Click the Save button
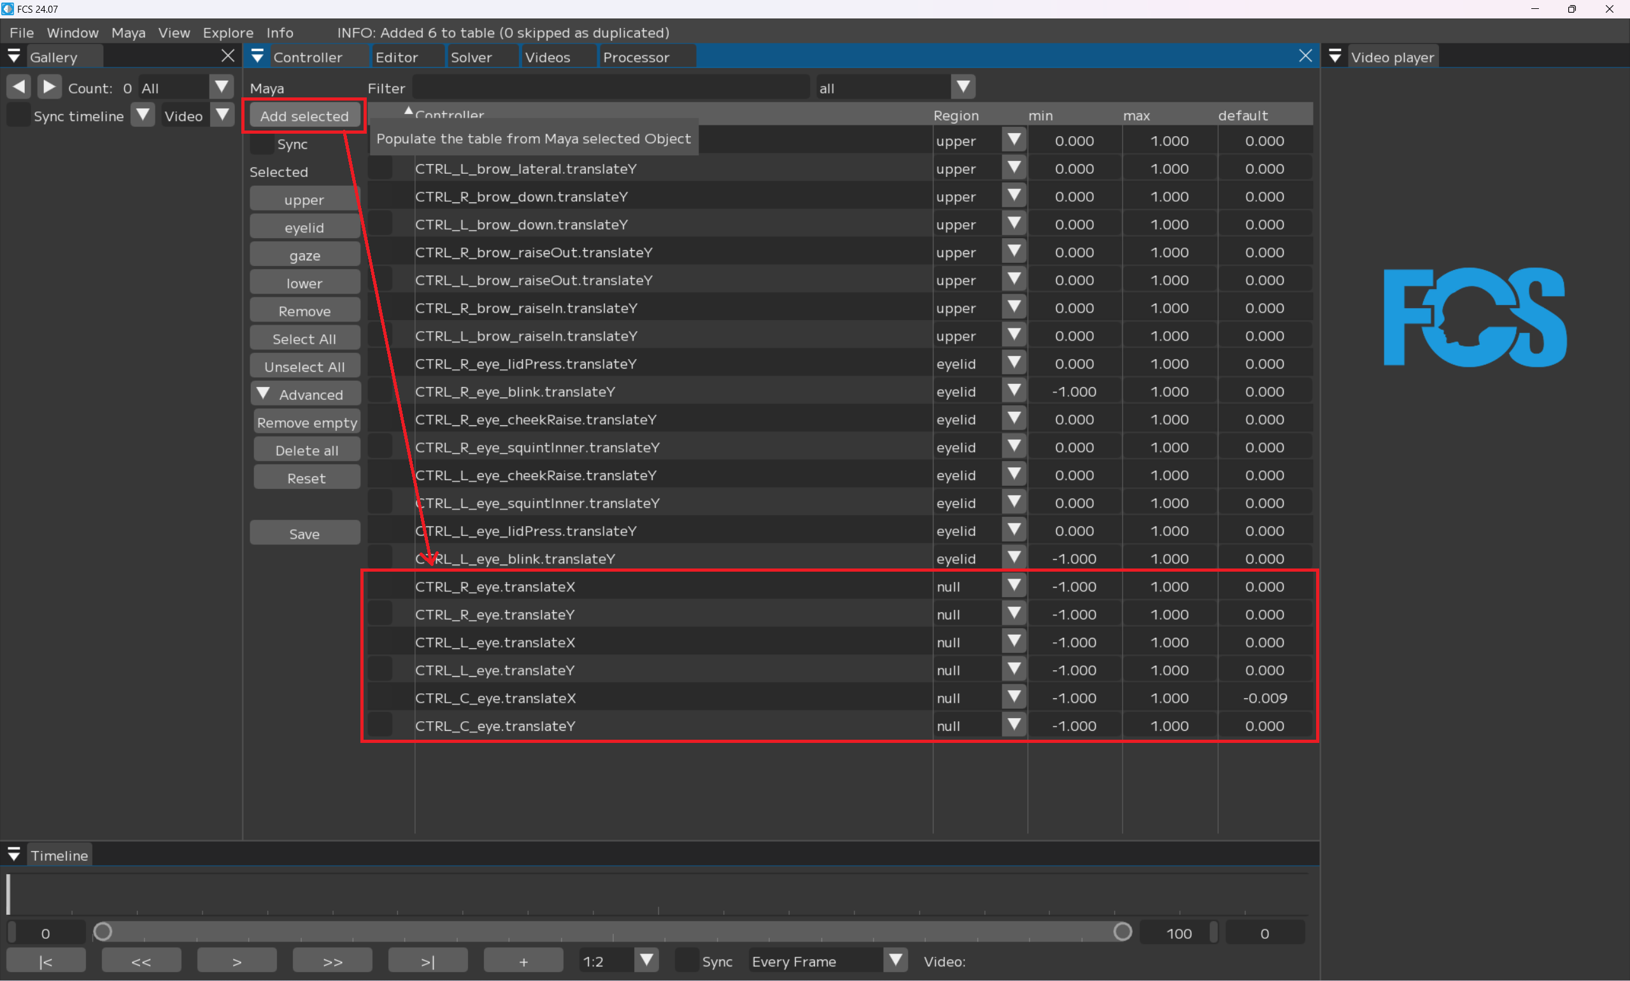Image resolution: width=1630 pixels, height=981 pixels. 305,533
